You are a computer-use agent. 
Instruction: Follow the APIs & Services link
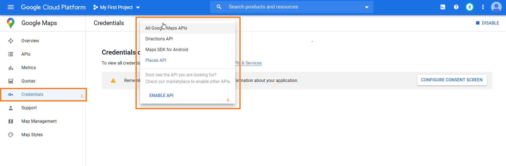[248, 63]
